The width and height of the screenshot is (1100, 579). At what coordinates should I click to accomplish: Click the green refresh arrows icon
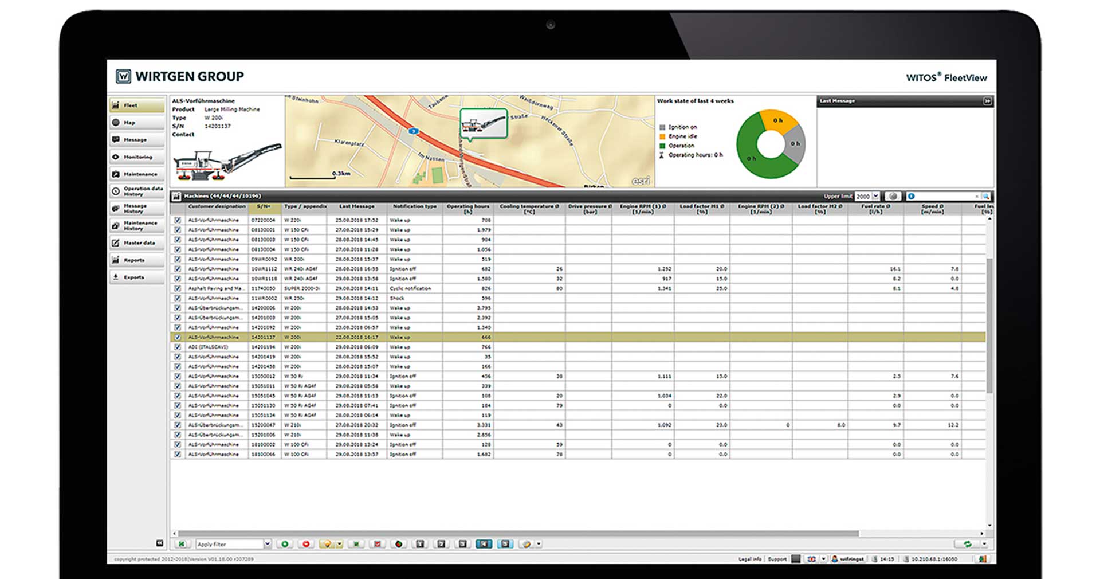tap(968, 544)
